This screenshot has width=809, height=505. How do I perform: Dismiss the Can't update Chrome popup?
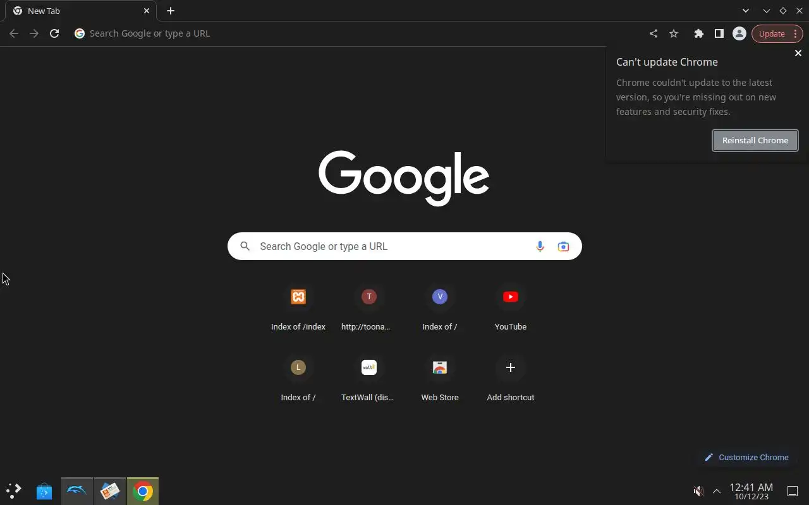pos(798,53)
